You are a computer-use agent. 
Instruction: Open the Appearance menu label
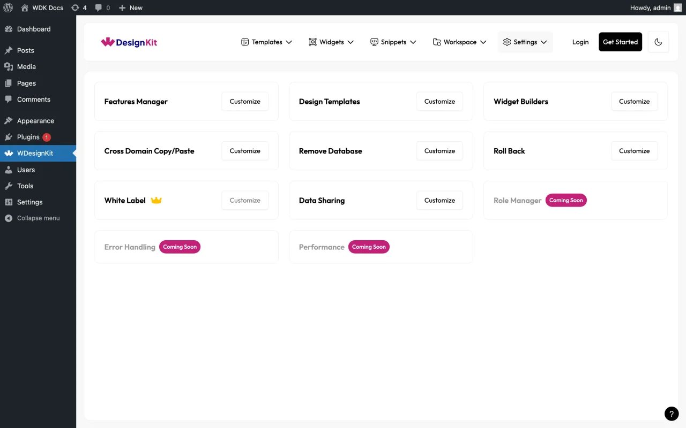point(35,120)
